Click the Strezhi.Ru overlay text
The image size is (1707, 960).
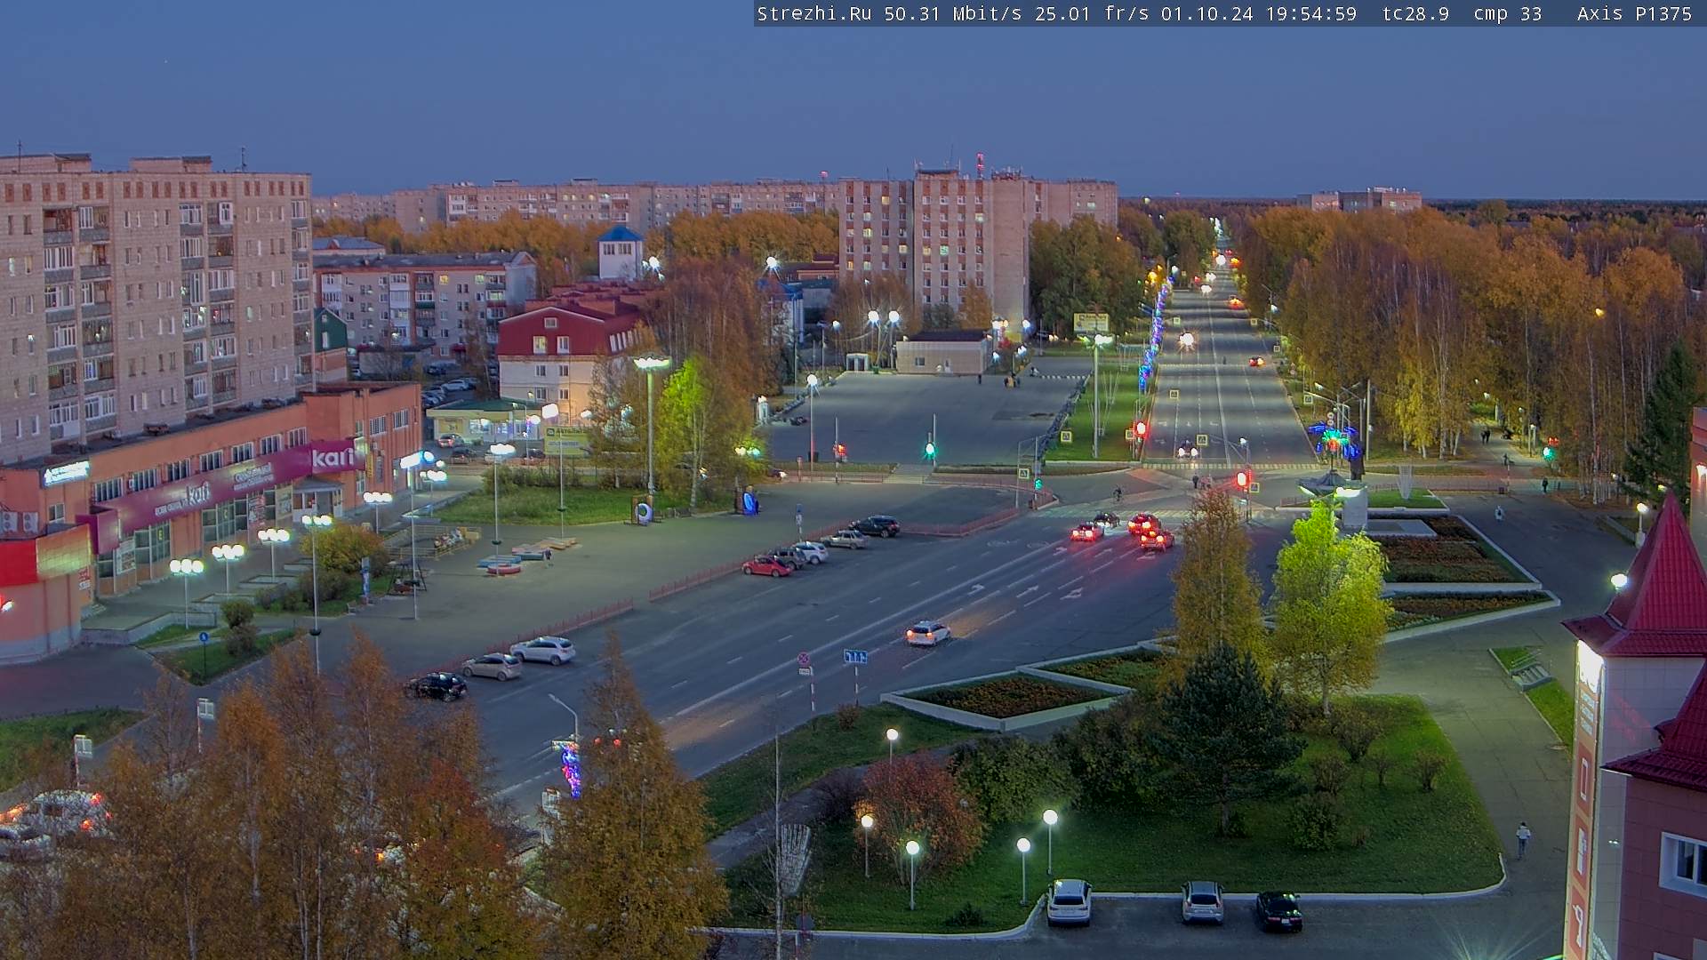[813, 14]
